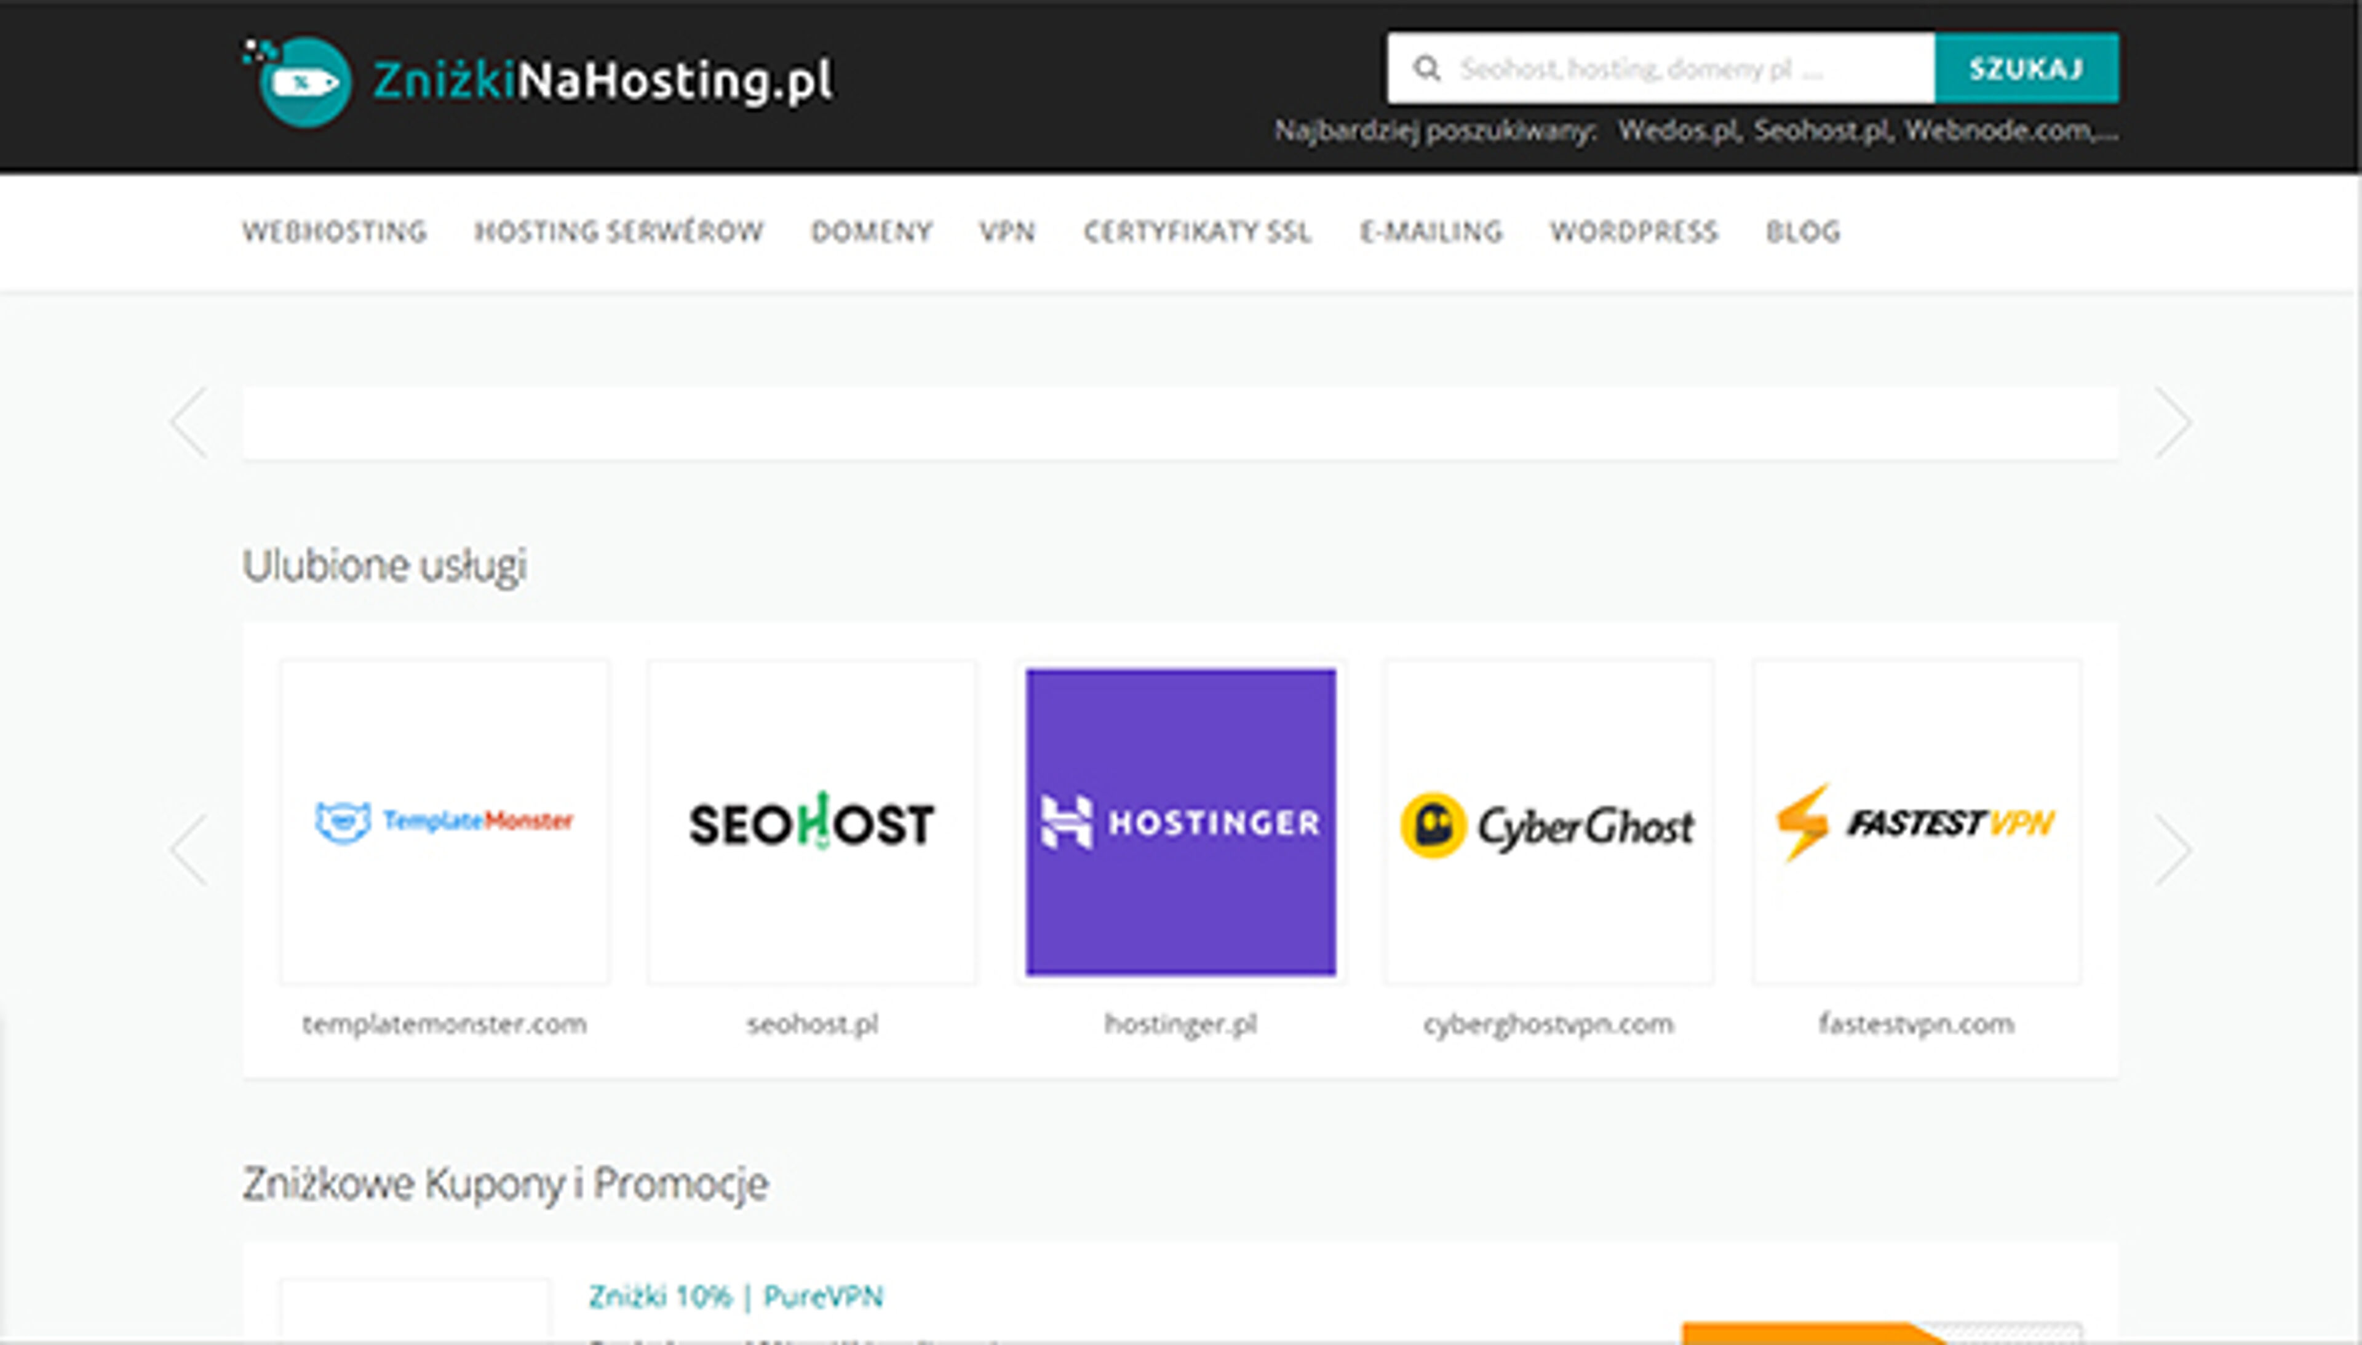Select the Hostinger logo tile

pos(1180,822)
